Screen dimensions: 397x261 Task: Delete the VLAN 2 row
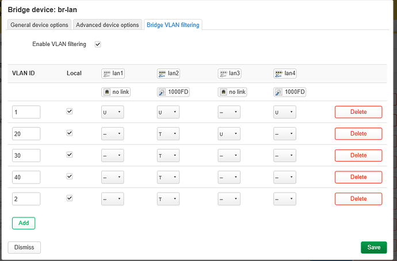click(358, 199)
